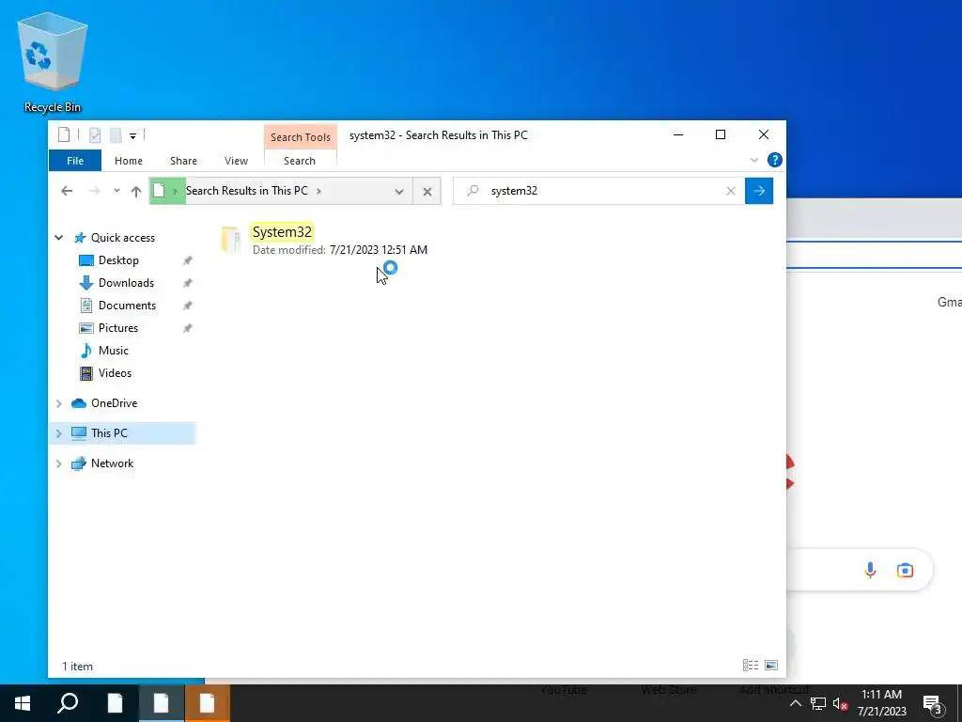The height and width of the screenshot is (722, 962).
Task: Click the Properties checkmark icon in title bar
Action: [95, 134]
